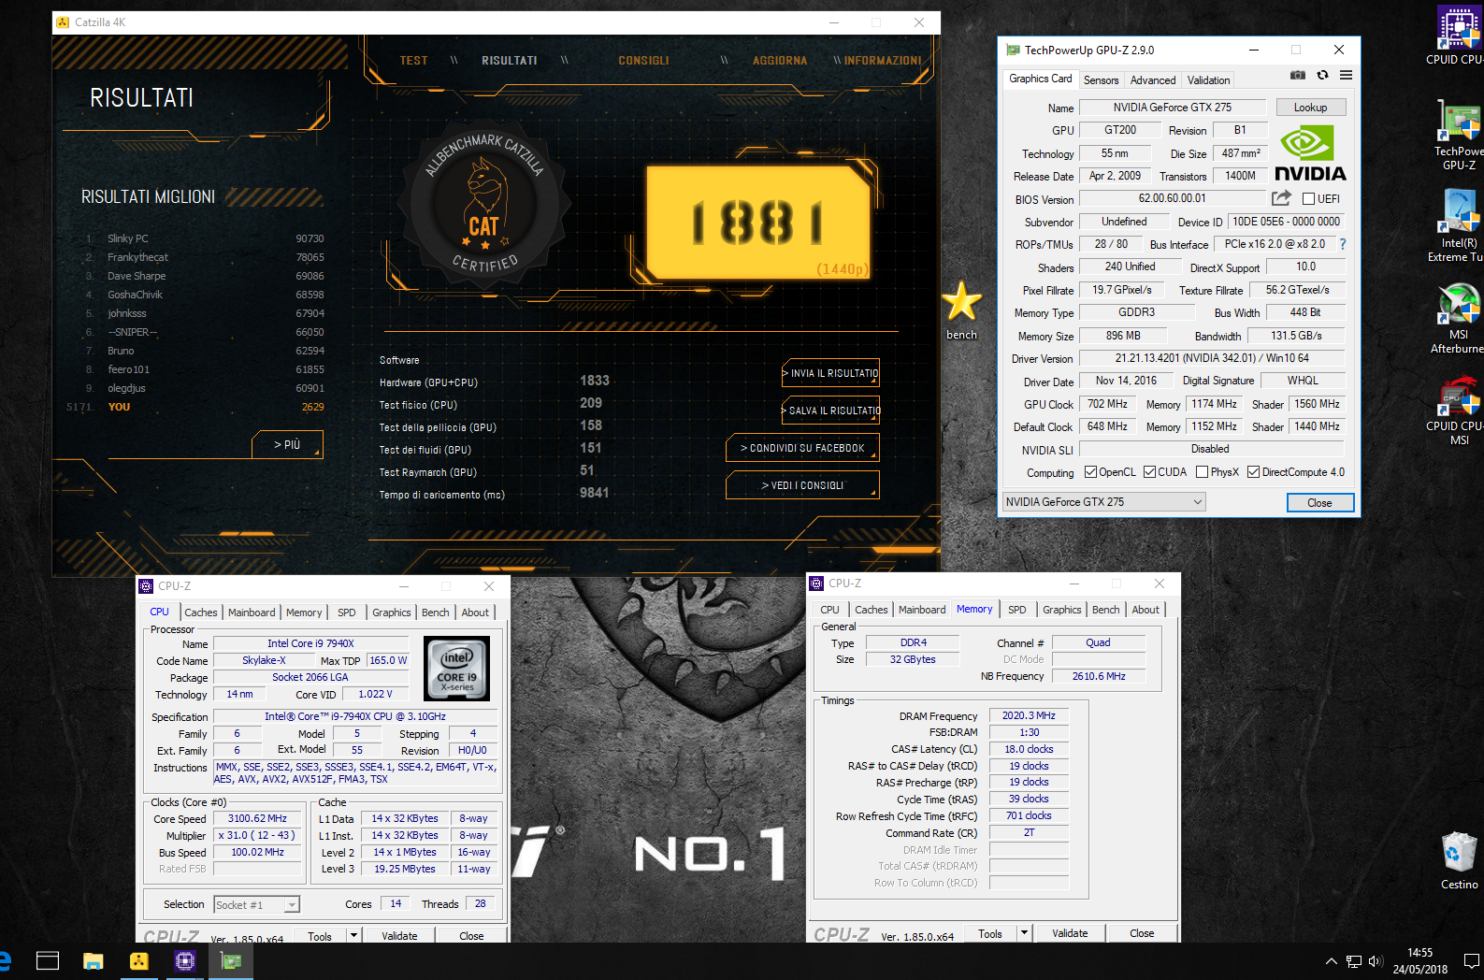
Task: Click the DRAM Frequency value 2020.3 MHz
Action: click(x=1029, y=715)
